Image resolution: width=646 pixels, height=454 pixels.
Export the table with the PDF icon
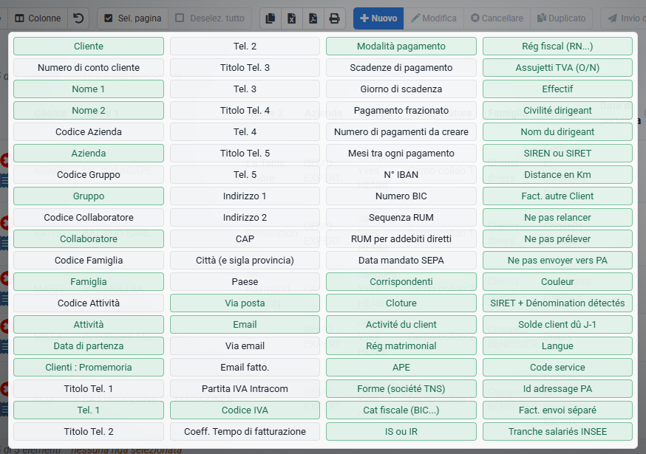tap(313, 18)
